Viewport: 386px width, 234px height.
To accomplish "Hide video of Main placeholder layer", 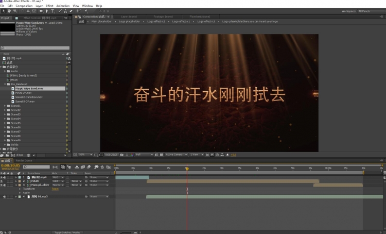I will coord(1,185).
